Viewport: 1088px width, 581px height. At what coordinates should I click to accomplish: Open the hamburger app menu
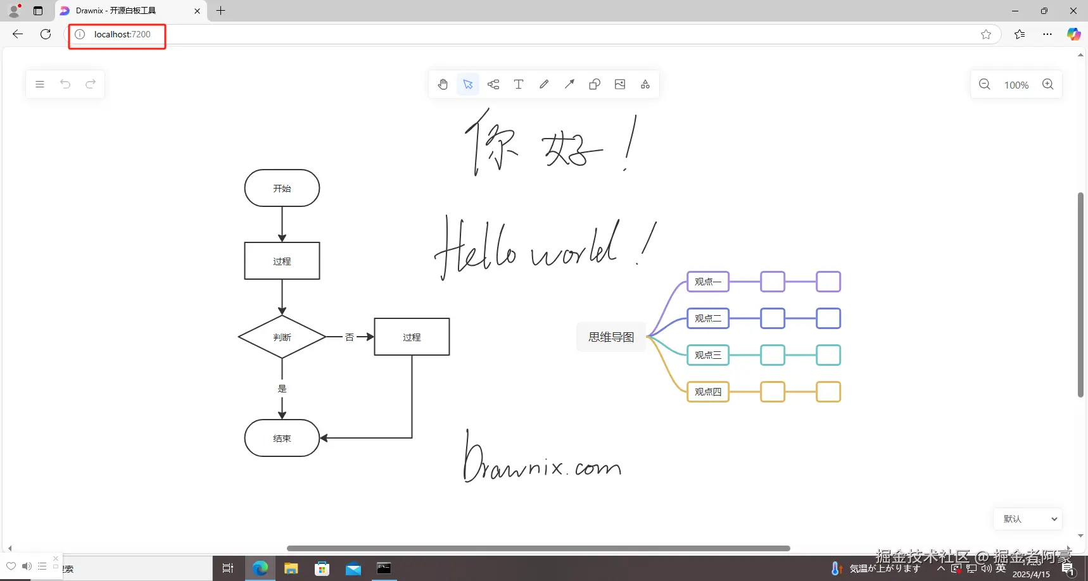pyautogui.click(x=40, y=84)
